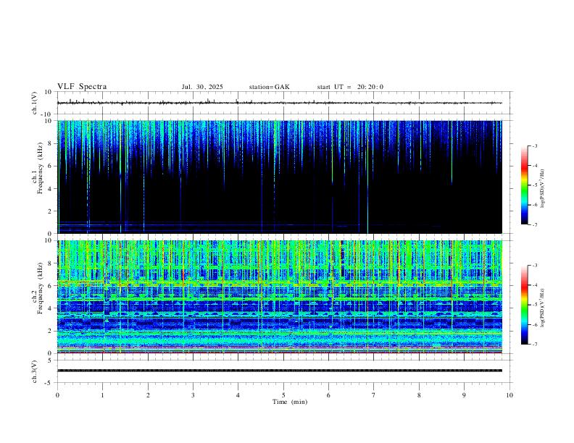Click the "-5" tick of ch.3(V) axis

49,383
